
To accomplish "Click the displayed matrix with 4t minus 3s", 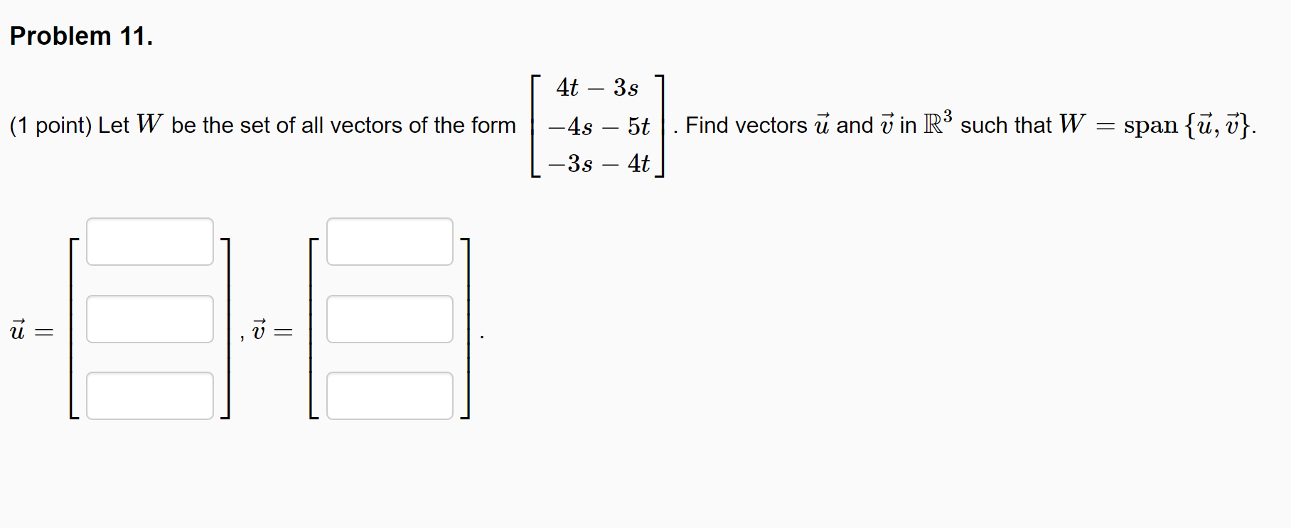I will point(597,124).
